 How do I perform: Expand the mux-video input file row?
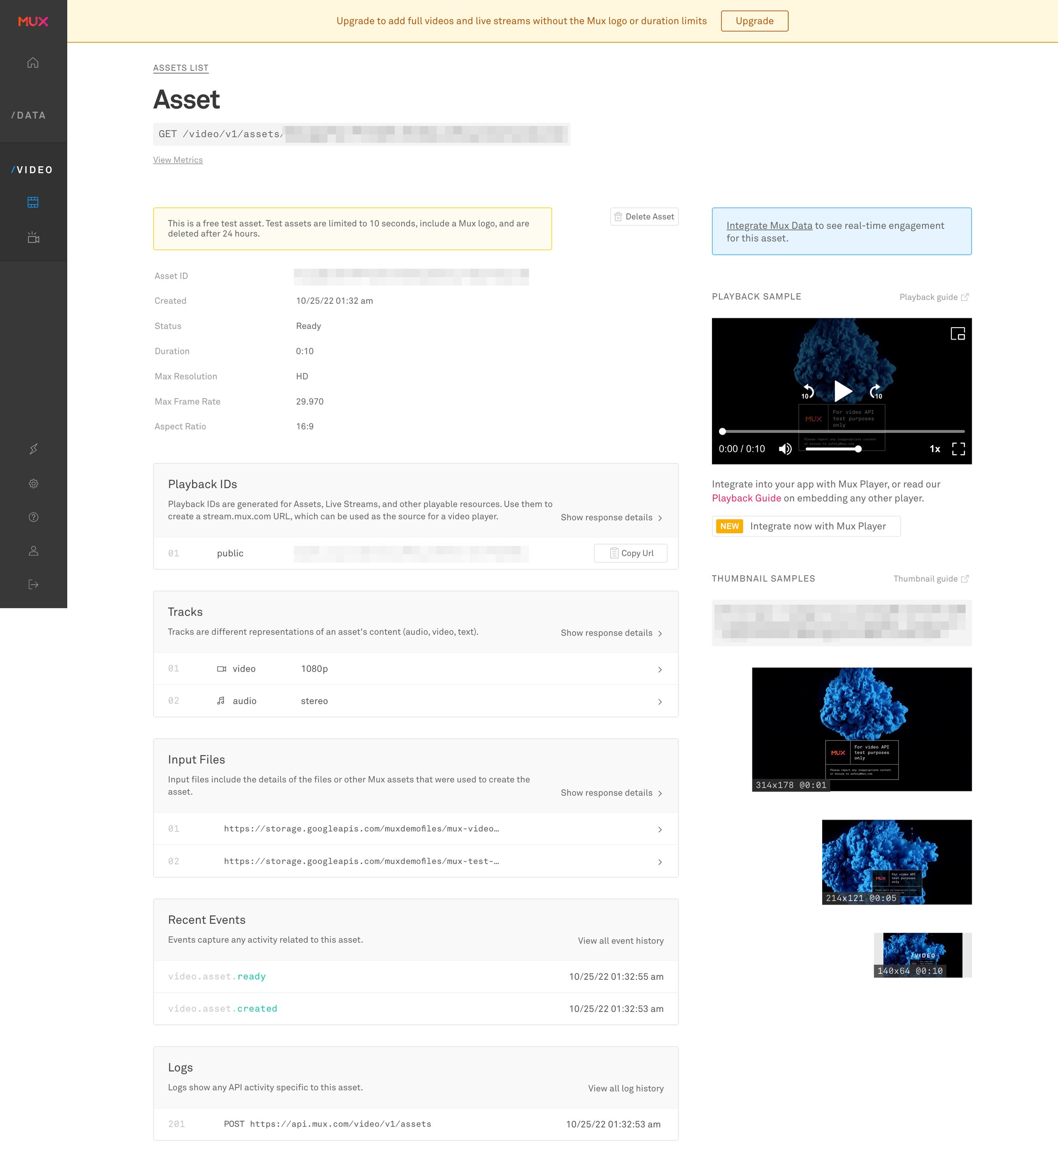coord(416,829)
